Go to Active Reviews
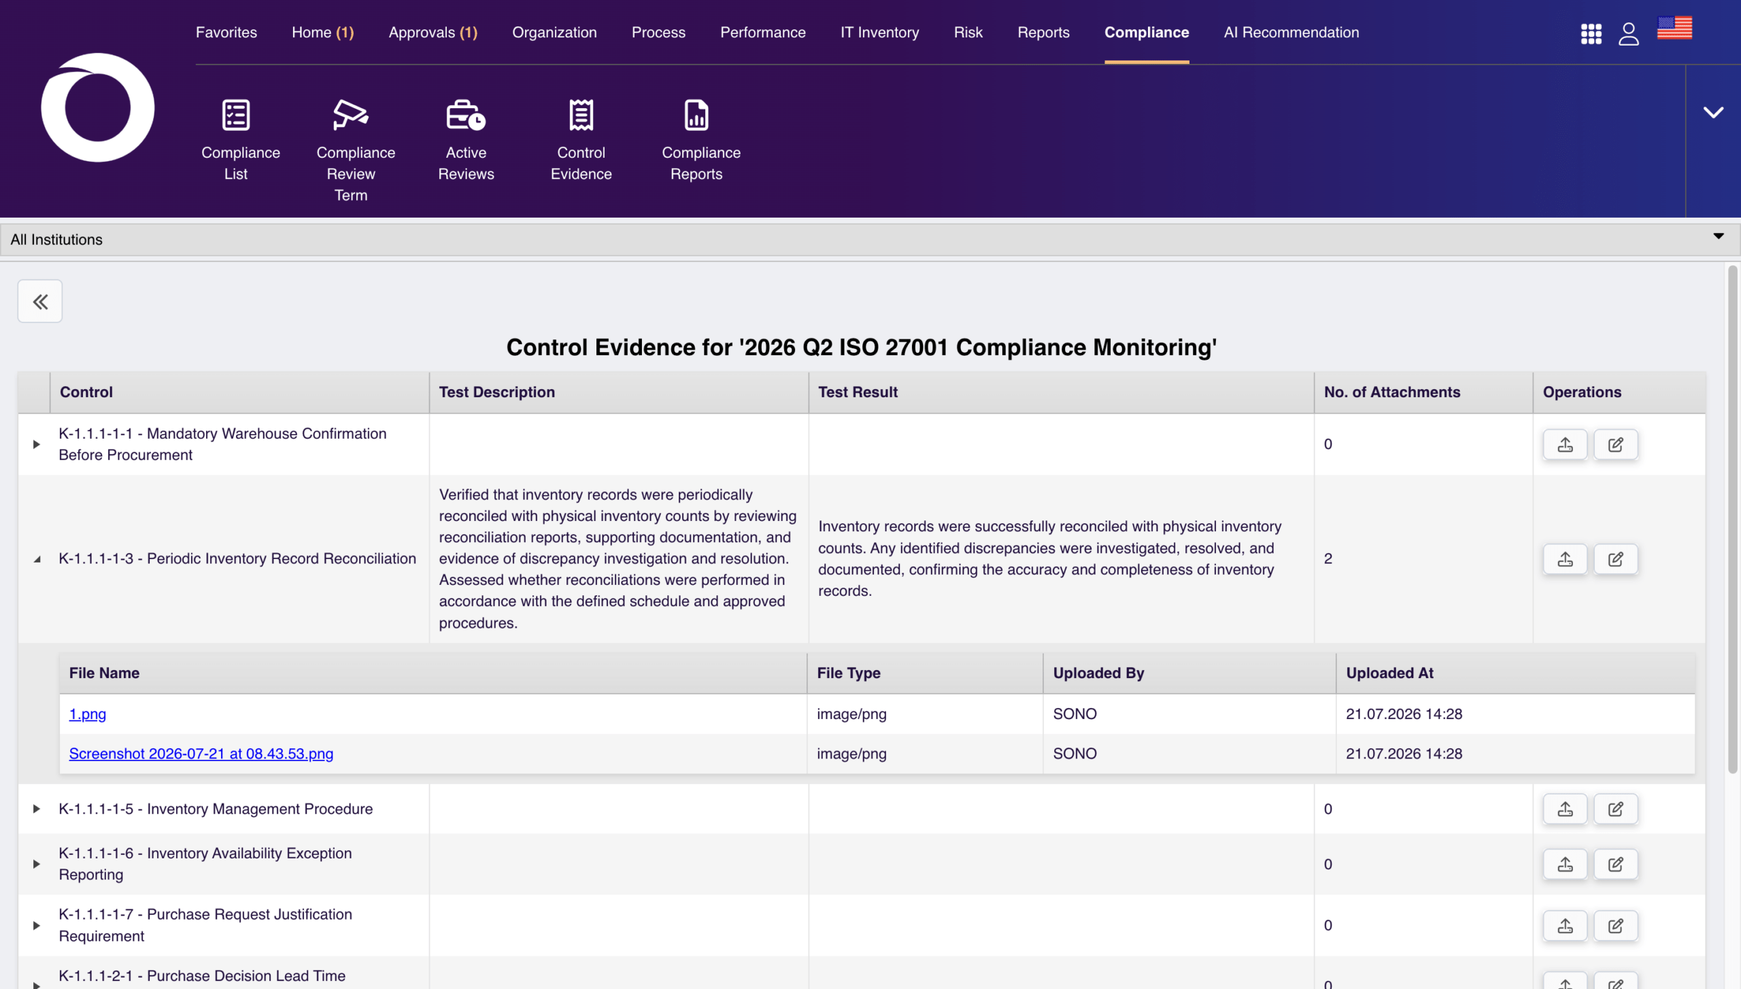The width and height of the screenshot is (1741, 989). coord(466,141)
